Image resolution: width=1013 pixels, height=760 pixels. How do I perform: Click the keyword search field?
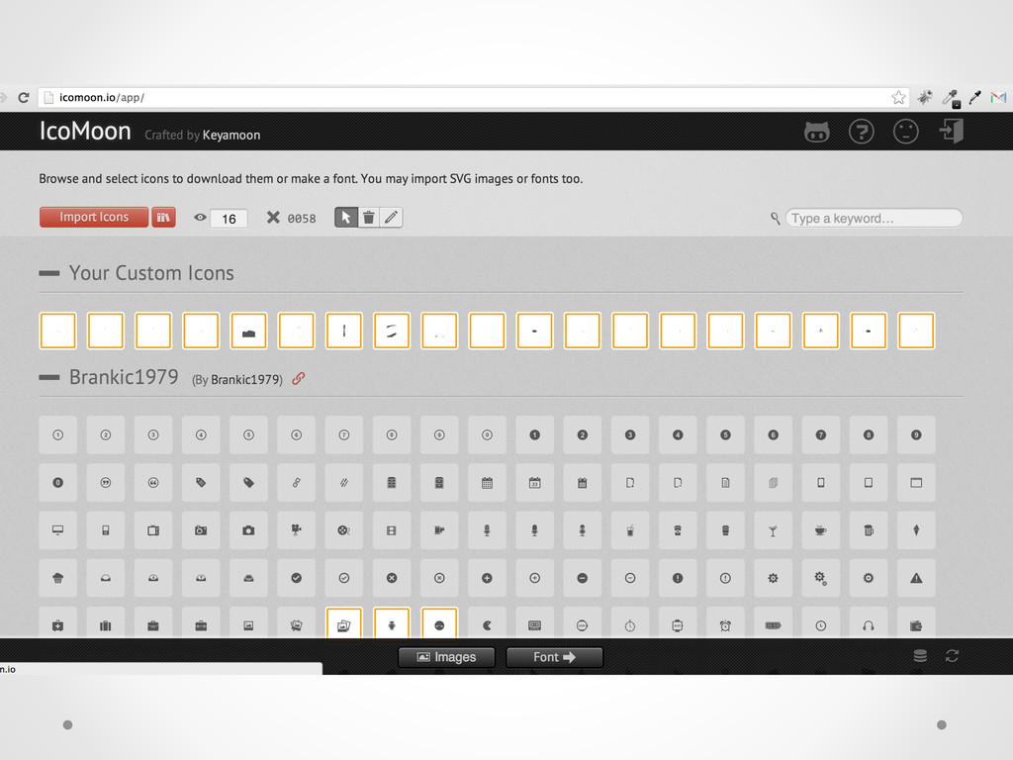coord(874,218)
